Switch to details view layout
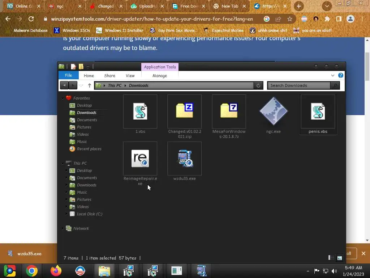Screen dimensions: 370x278 (x=331, y=258)
